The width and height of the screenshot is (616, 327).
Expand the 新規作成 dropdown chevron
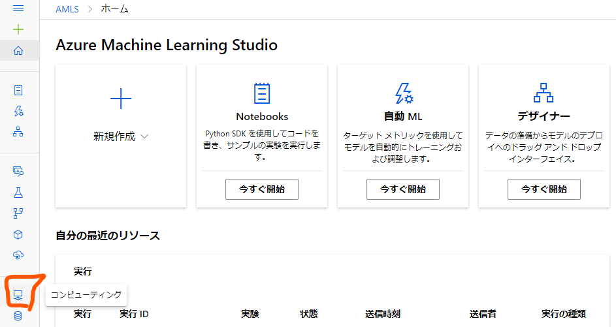click(x=144, y=136)
